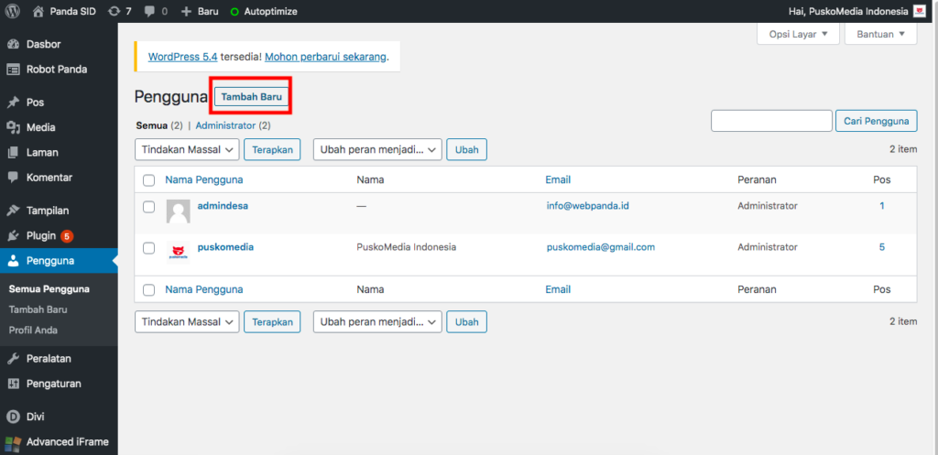Click the Plugin update badge showing 5
The height and width of the screenshot is (455, 938).
click(x=67, y=236)
